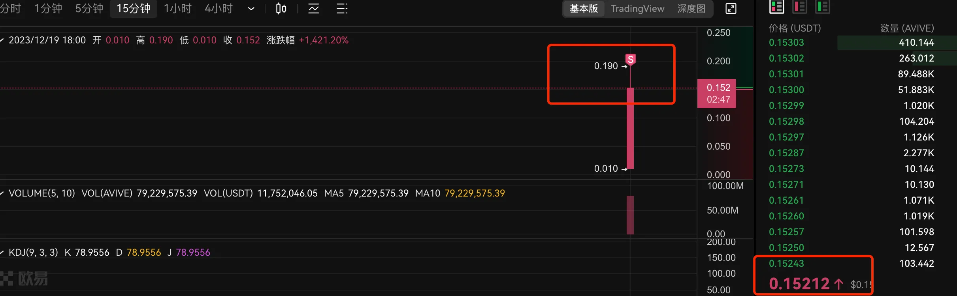Click order book price 0.15250
957x296 pixels.
pyautogui.click(x=786, y=247)
